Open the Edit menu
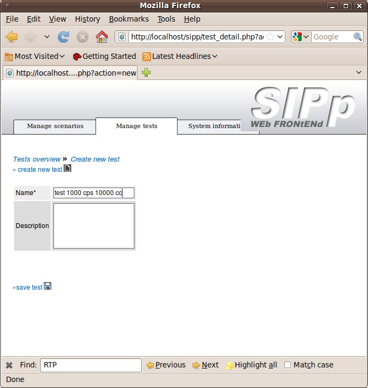Image resolution: width=368 pixels, height=388 pixels. click(33, 19)
